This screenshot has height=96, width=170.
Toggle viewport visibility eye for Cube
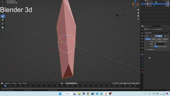click(166, 4)
